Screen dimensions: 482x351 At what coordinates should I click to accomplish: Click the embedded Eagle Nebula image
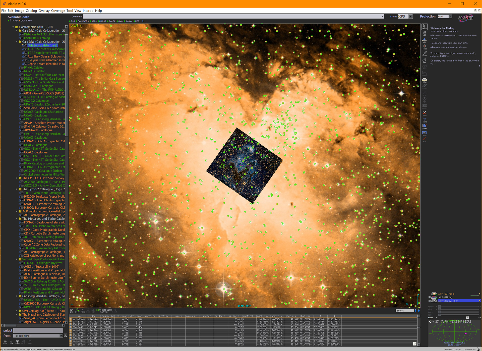click(x=245, y=165)
